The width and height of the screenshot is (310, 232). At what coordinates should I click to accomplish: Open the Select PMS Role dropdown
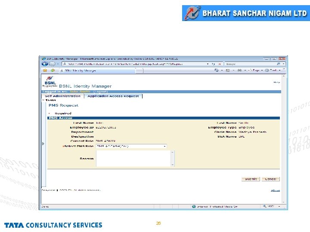coord(131,146)
